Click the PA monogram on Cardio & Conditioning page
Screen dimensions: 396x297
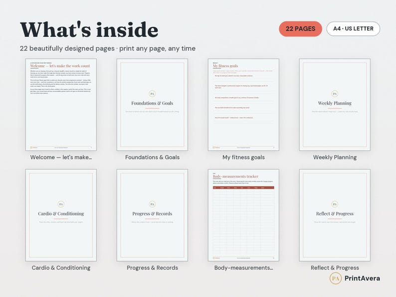pos(61,204)
